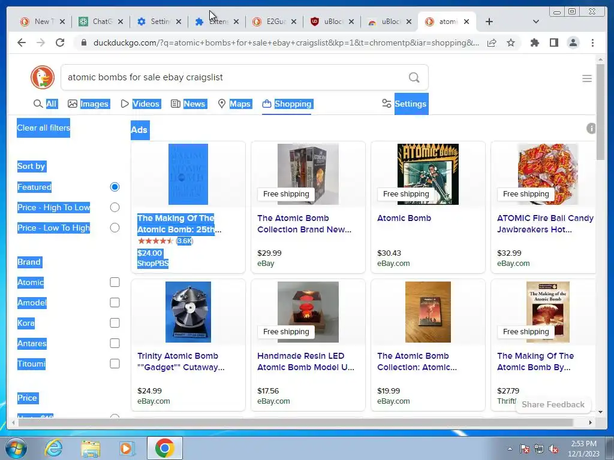Open ATOMIC Fire Ball Candy Jawbreakers listing

click(x=545, y=224)
